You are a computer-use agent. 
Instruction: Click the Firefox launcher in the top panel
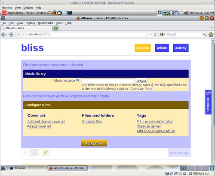[x=55, y=13]
